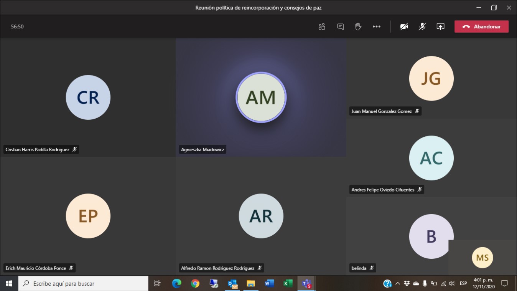Show the participants list panel

pos(322,26)
